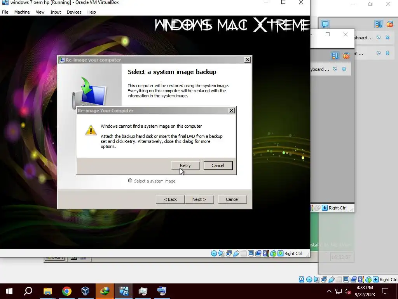Click the recording icon in the status bar above the taskbar

353,280
